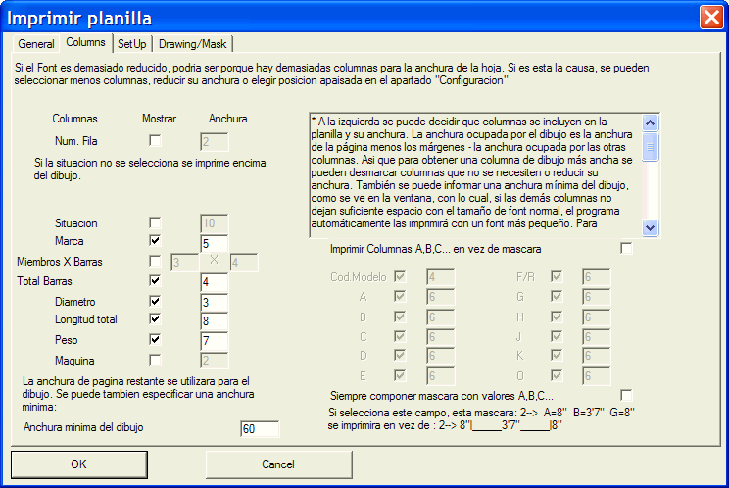The image size is (729, 488).
Task: Check Imprimir Columnas A,B,C en vez de mascara
Action: coord(626,249)
